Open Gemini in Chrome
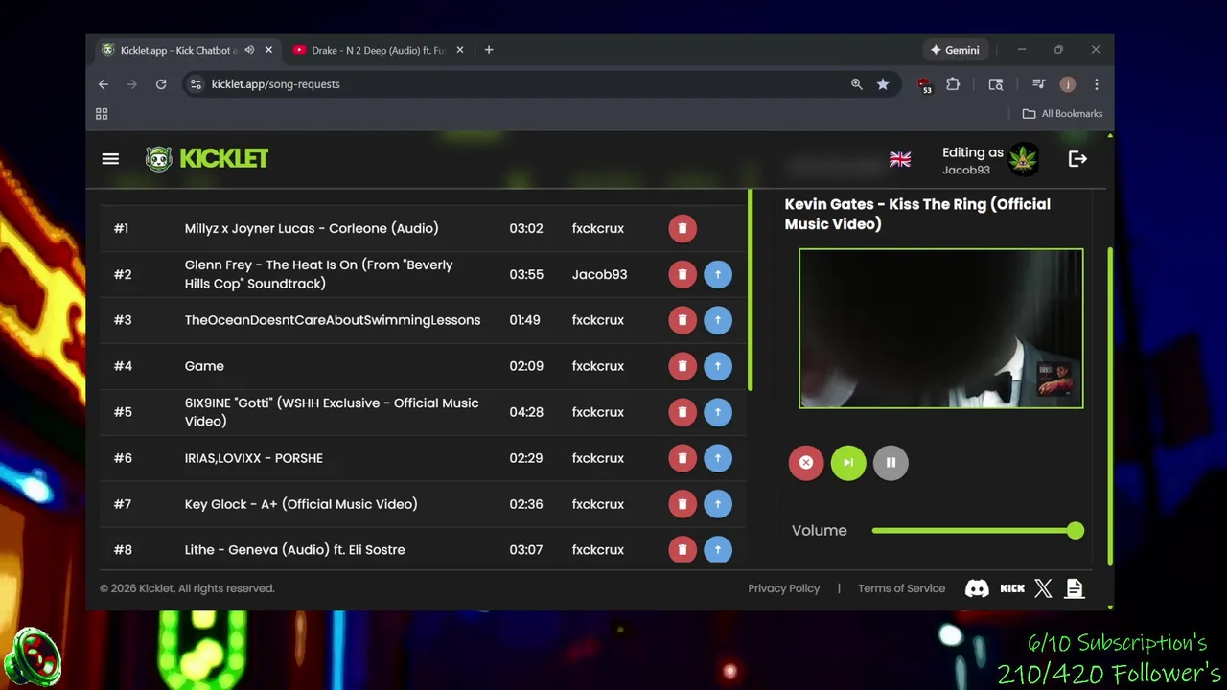Image resolution: width=1227 pixels, height=690 pixels. pos(955,50)
